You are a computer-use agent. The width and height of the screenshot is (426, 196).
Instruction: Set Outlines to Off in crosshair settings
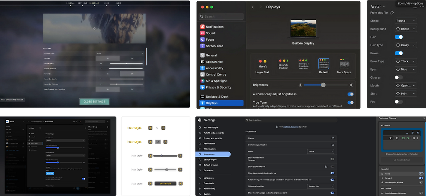click(x=132, y=58)
